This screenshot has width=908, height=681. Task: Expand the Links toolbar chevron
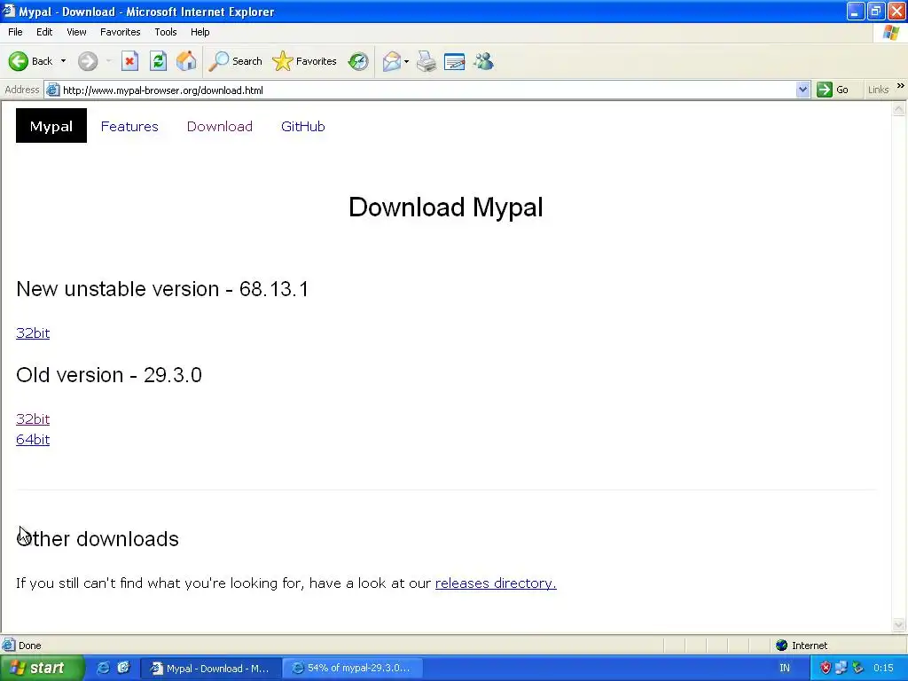coord(901,86)
